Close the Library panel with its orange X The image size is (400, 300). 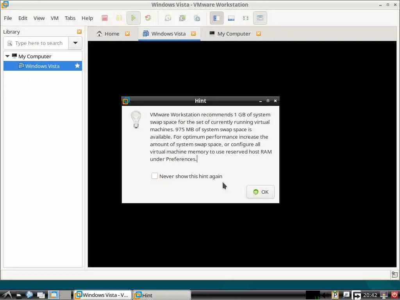tap(79, 32)
